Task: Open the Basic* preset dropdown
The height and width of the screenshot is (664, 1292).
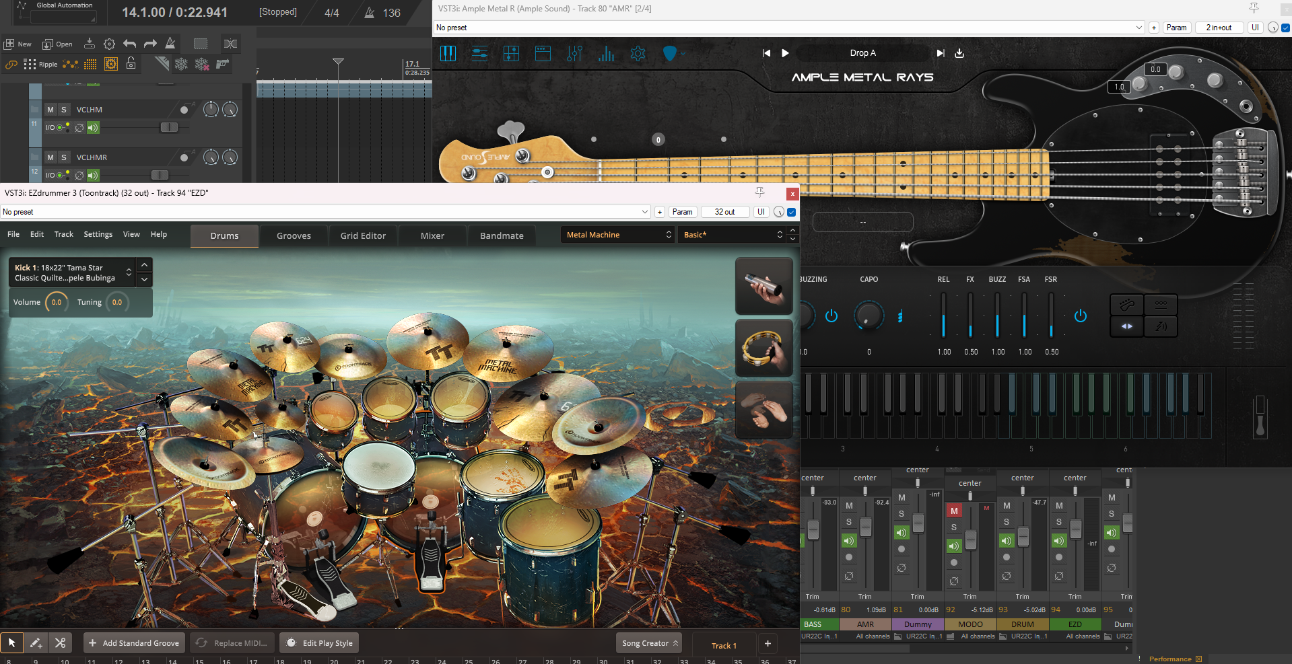Action: pyautogui.click(x=733, y=235)
